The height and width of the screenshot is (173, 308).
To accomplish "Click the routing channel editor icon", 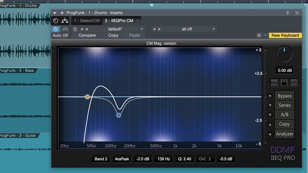I will pyautogui.click(x=65, y=21).
